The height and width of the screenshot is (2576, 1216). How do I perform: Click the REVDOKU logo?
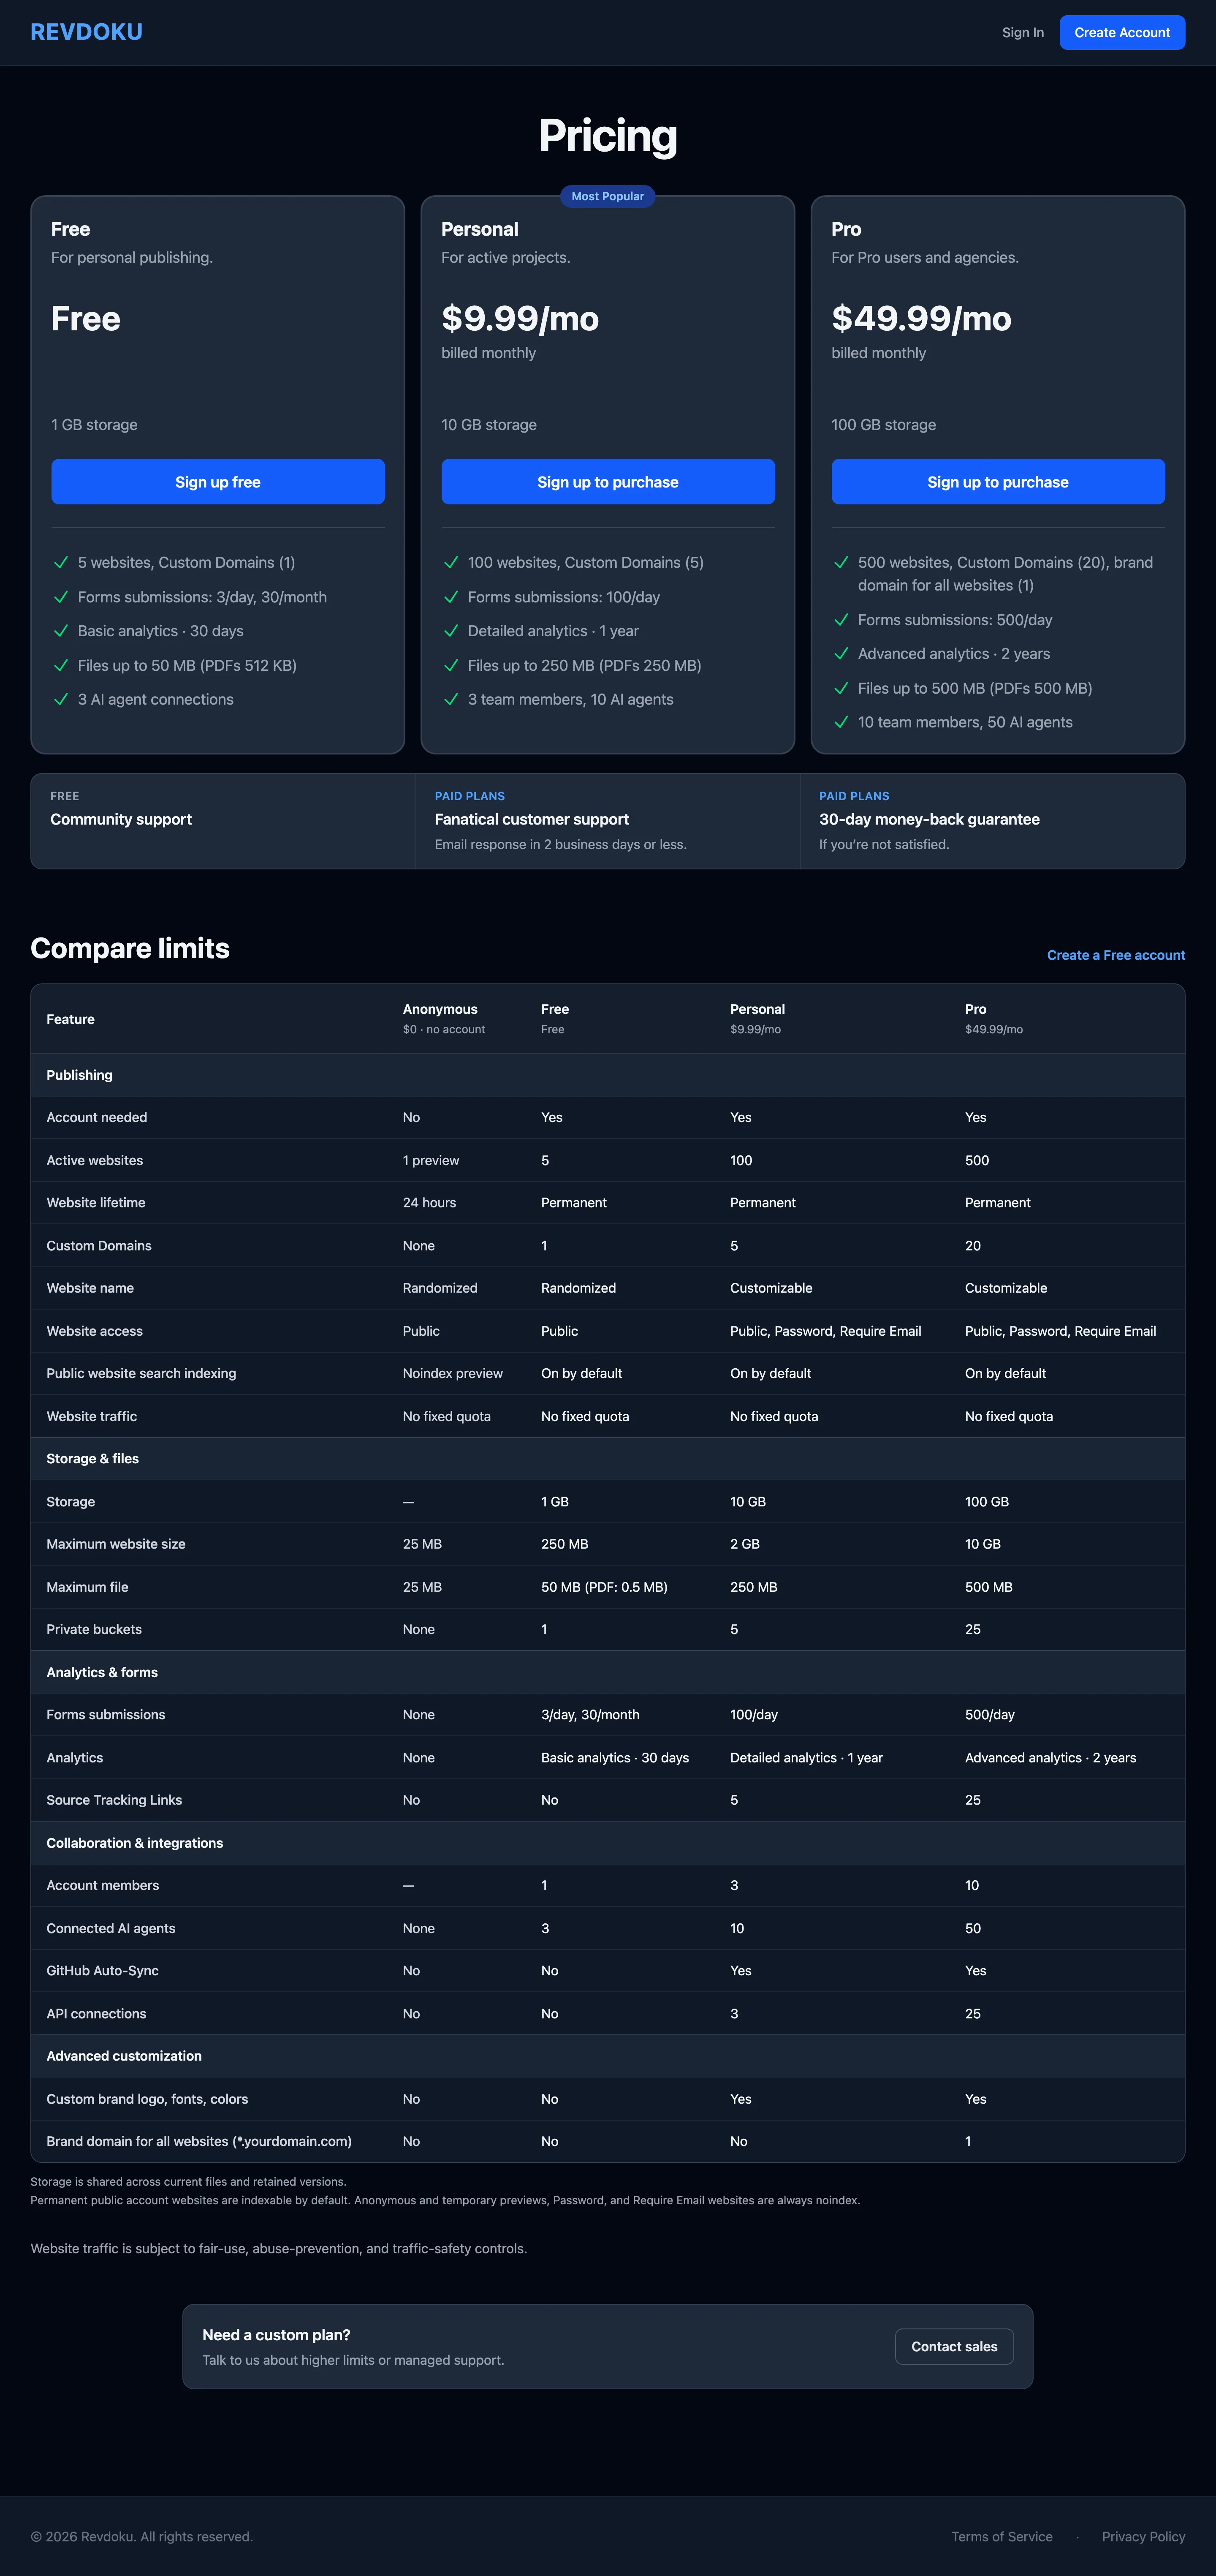coord(87,32)
